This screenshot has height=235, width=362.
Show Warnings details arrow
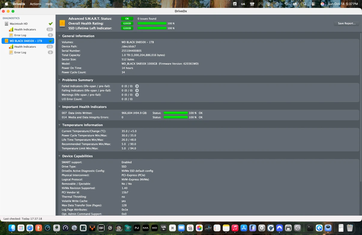click(x=137, y=95)
